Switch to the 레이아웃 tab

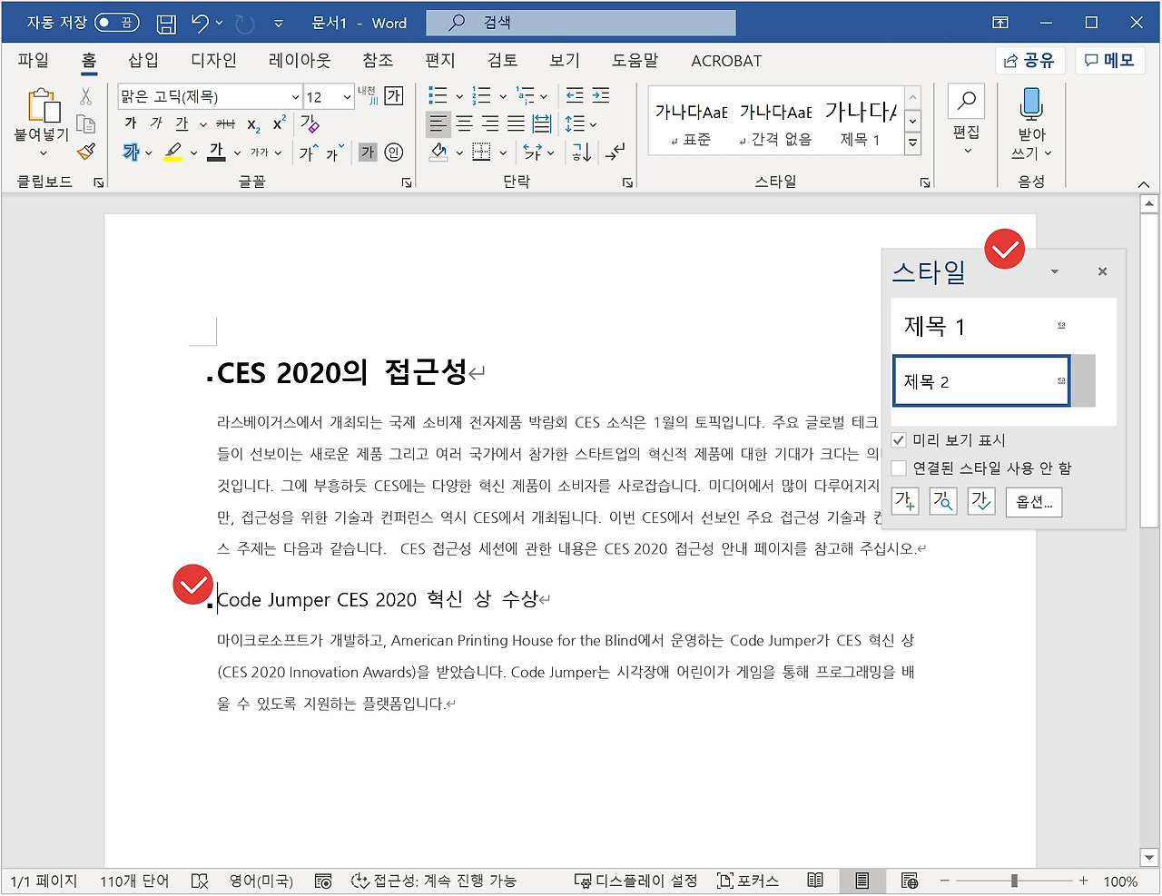point(300,60)
